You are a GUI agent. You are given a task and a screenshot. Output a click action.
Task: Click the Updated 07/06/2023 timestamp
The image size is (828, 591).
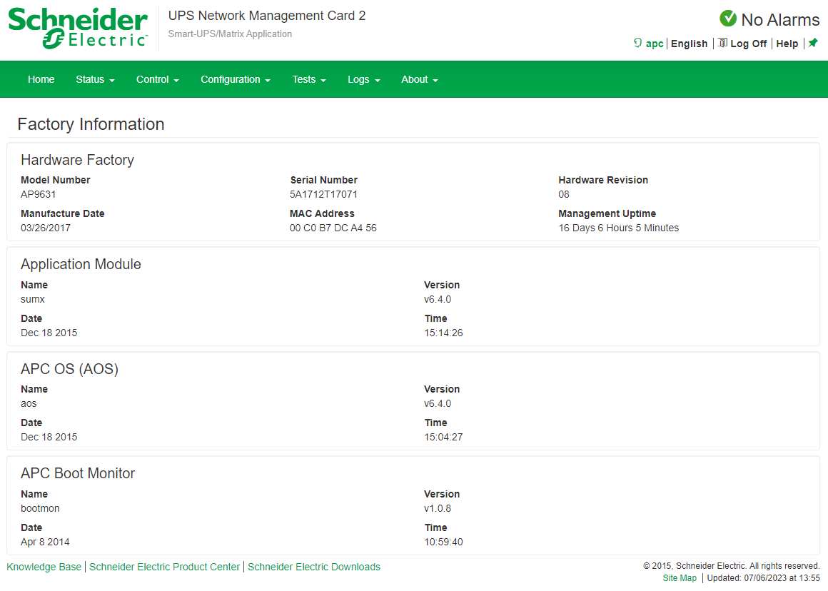coord(763,578)
